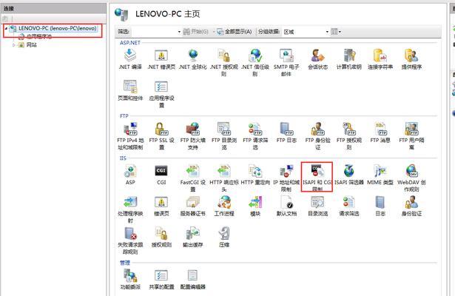Image resolution: width=455 pixels, height=296 pixels.
Task: Open FTP 防火墙支持 feature
Action: coord(192,136)
